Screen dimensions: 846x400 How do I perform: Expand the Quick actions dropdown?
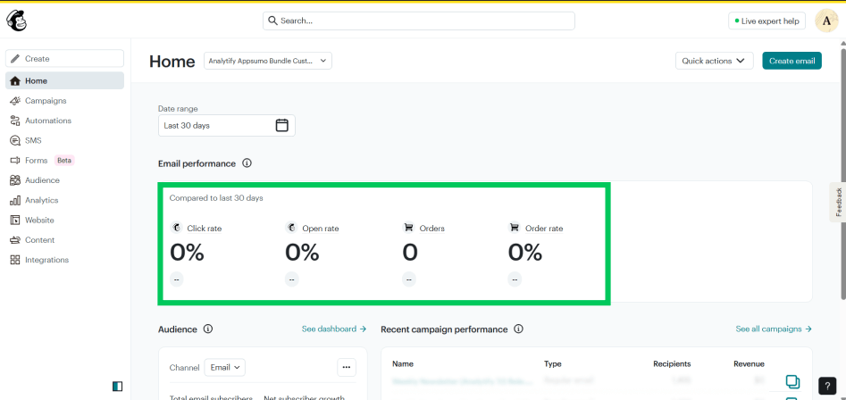[x=715, y=61]
